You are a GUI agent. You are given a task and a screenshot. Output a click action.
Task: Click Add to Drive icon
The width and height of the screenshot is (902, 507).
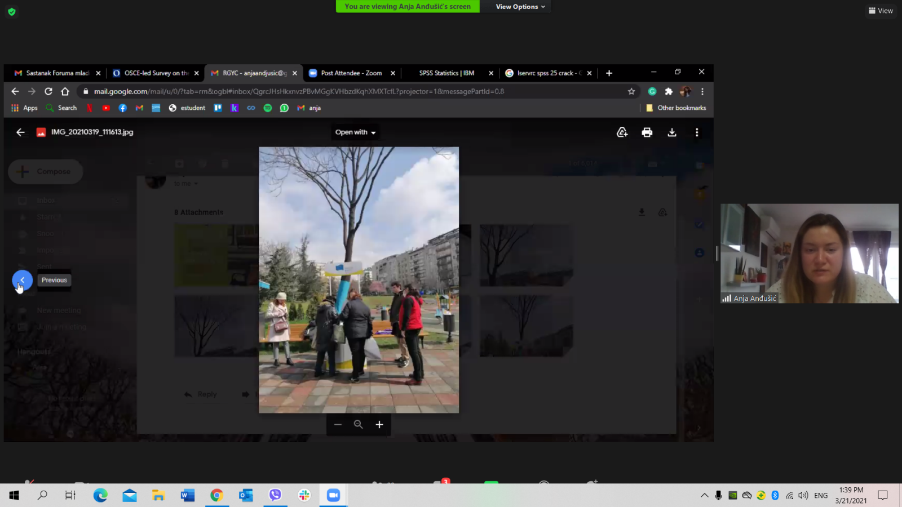pos(622,132)
